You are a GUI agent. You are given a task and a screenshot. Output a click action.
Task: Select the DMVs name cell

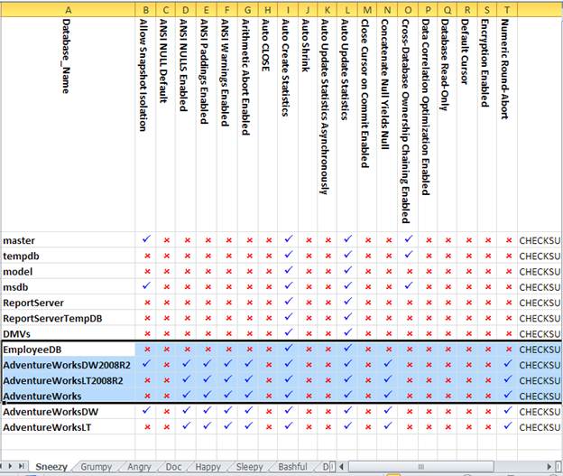[68, 333]
